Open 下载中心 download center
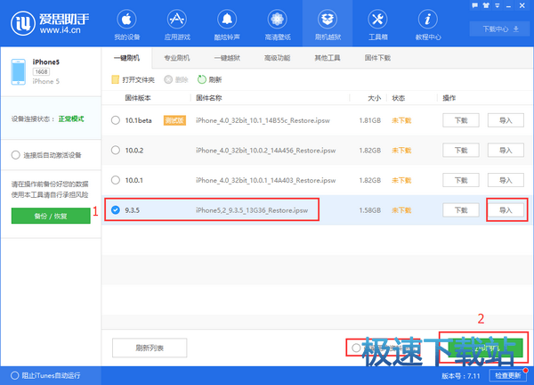534x385 pixels. click(x=500, y=29)
